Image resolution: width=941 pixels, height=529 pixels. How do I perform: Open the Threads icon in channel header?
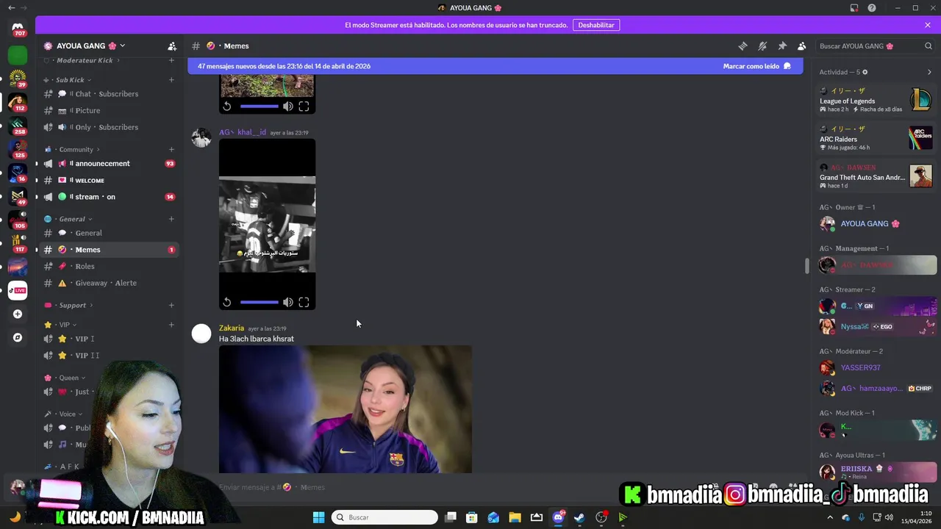coord(743,46)
